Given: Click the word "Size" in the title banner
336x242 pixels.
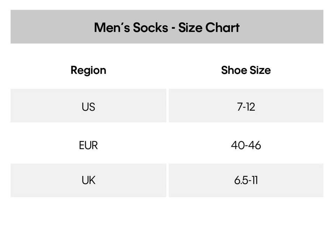Looking at the screenshot, I should click(x=190, y=27).
